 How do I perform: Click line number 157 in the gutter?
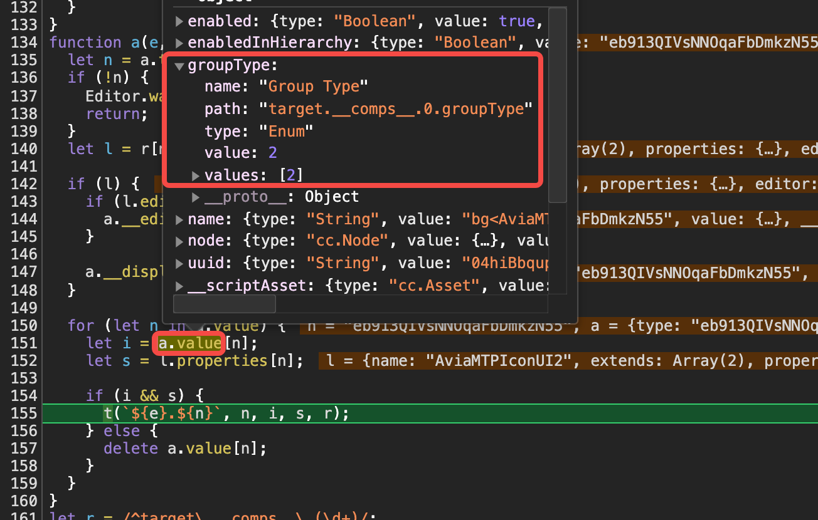tap(25, 448)
